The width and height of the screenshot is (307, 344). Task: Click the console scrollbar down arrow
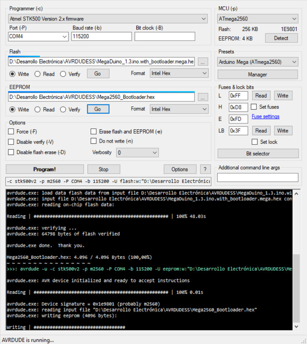click(x=297, y=326)
